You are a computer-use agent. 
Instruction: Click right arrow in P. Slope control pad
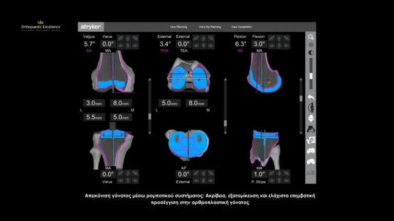click(x=287, y=181)
